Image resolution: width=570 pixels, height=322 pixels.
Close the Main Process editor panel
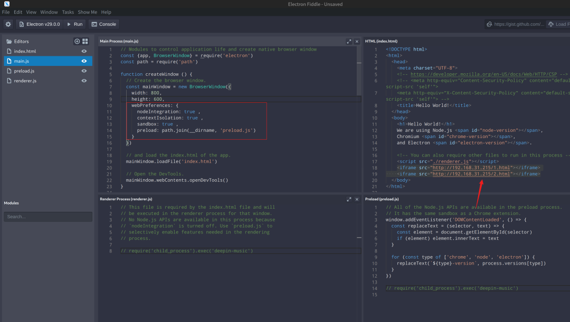357,41
